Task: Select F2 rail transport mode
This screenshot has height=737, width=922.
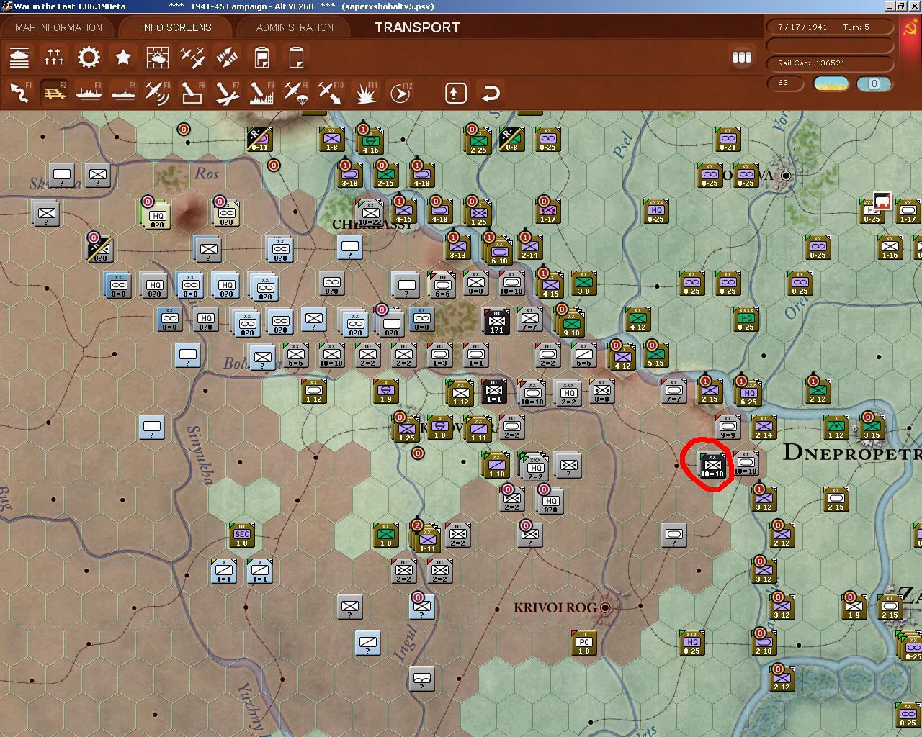Action: tap(54, 94)
